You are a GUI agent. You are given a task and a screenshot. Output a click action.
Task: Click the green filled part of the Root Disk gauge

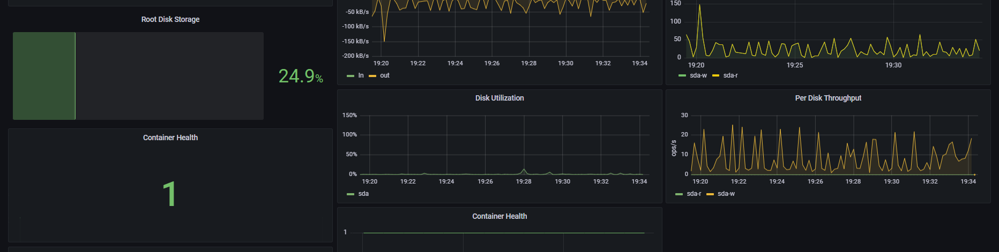(44, 75)
